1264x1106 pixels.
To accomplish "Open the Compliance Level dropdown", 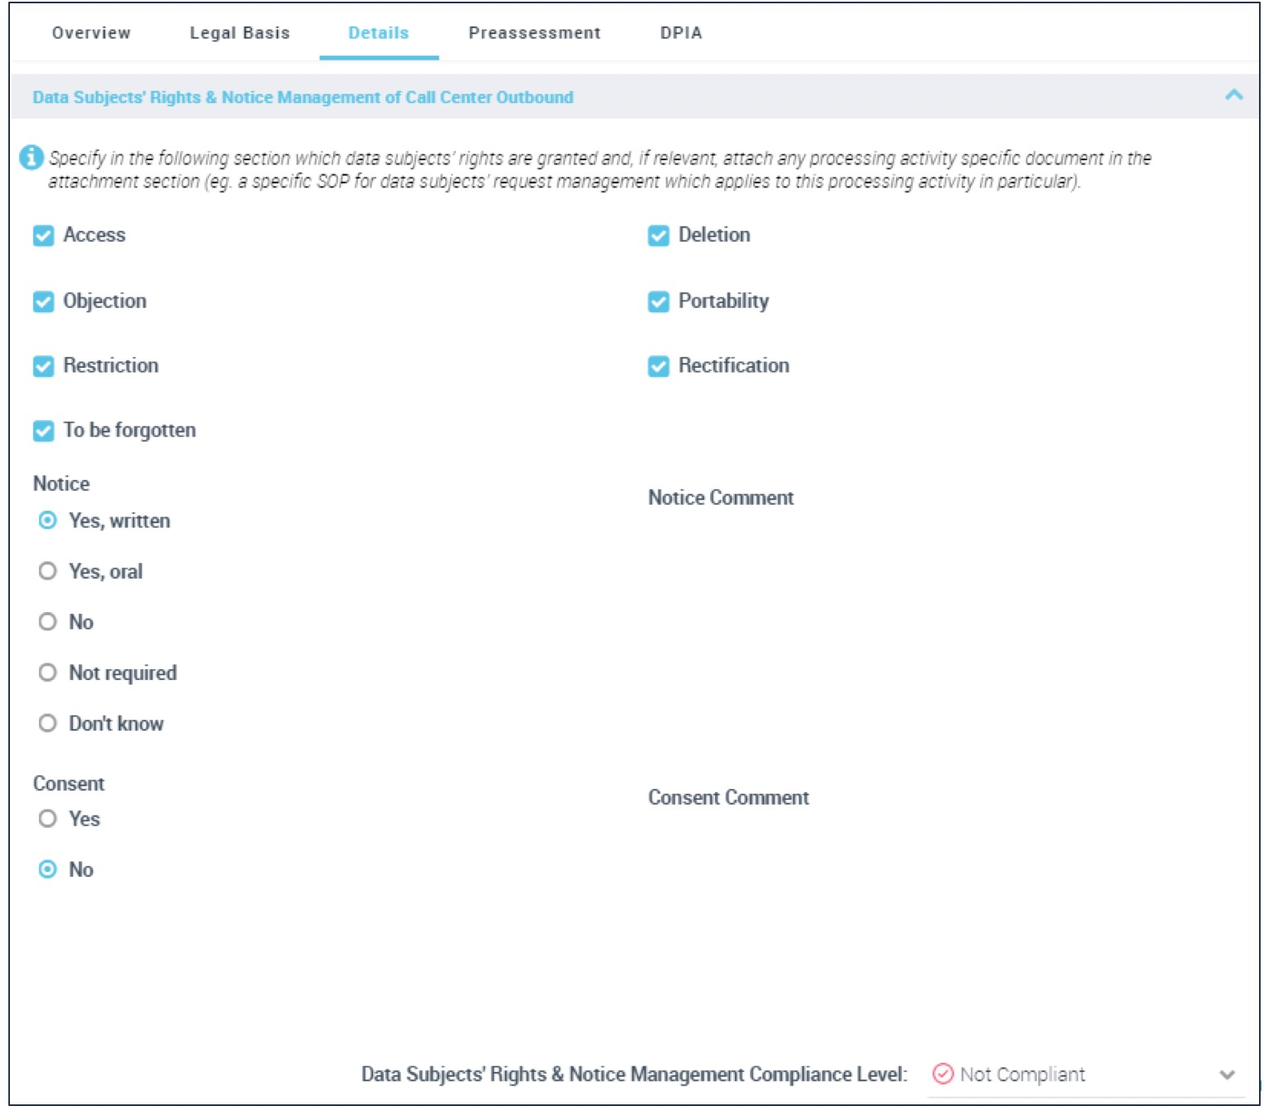I will (1226, 1074).
